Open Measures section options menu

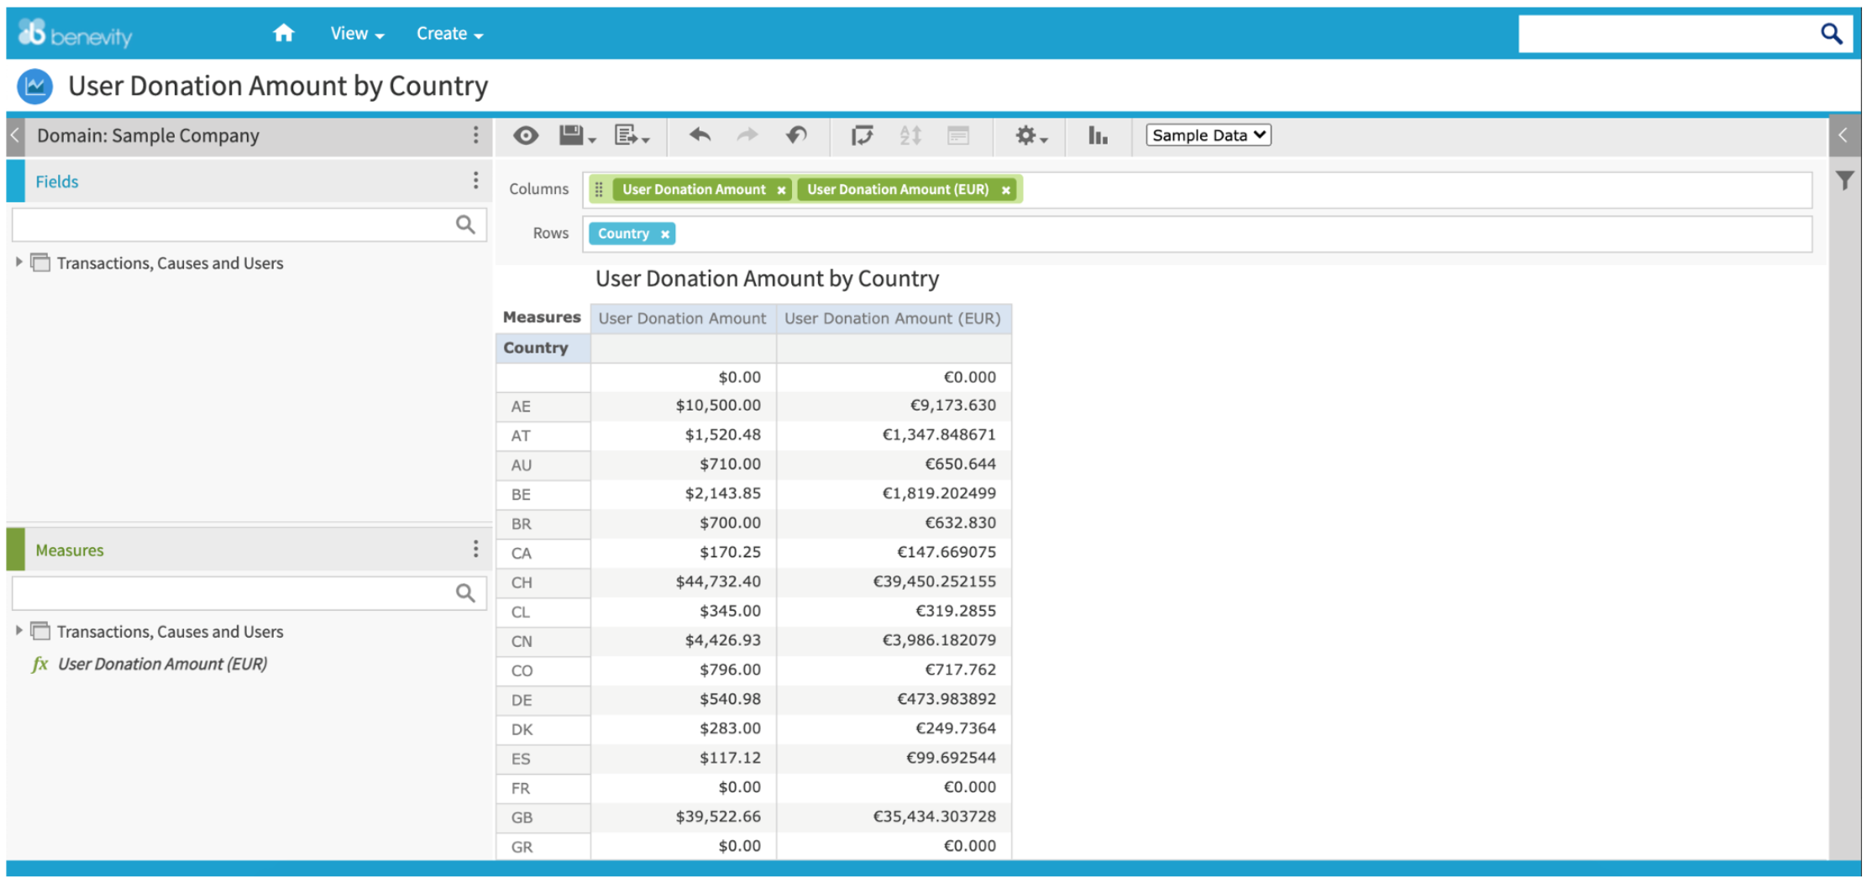tap(475, 549)
